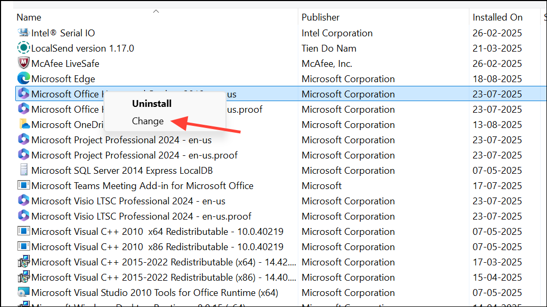Screen dimensions: 547x307
Task: Click the Microsoft Teams Meeting Add-in icon
Action: [x=23, y=185]
